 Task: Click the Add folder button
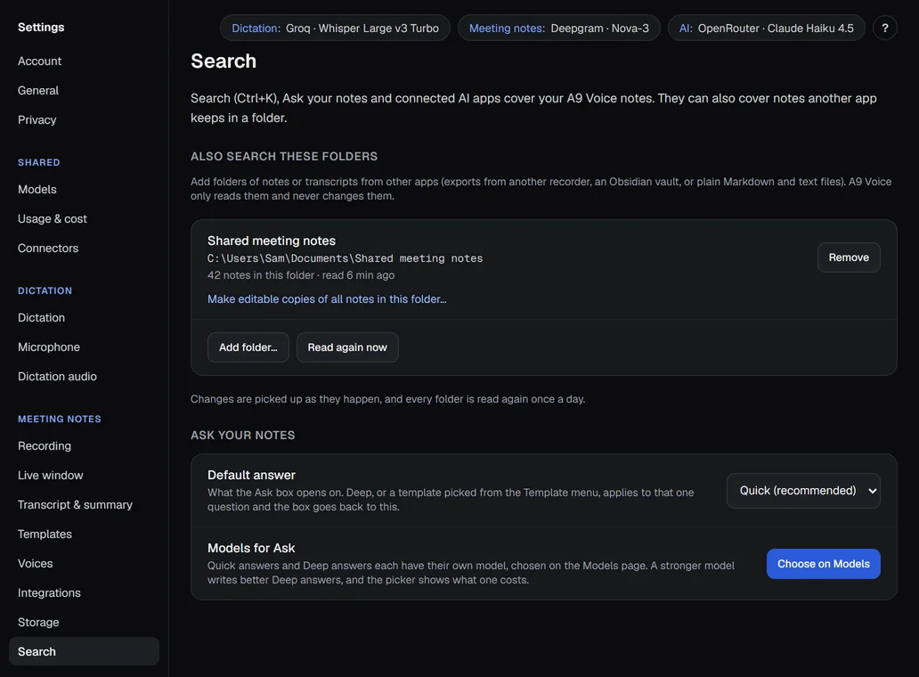[248, 347]
